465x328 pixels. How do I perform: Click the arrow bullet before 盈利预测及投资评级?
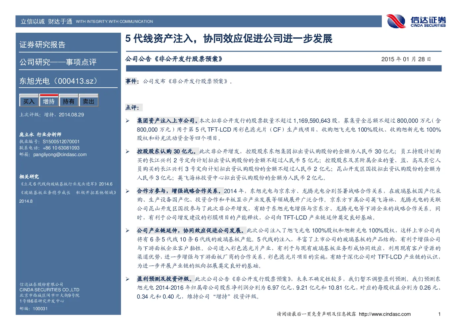click(x=128, y=279)
